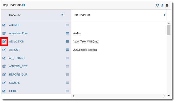Open the hamburger menu in panel header

point(167,5)
